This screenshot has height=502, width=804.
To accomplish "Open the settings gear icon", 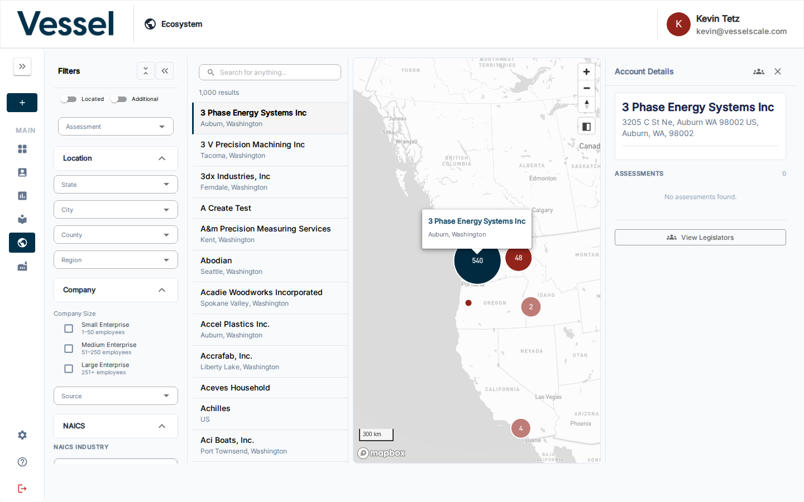I will [22, 435].
